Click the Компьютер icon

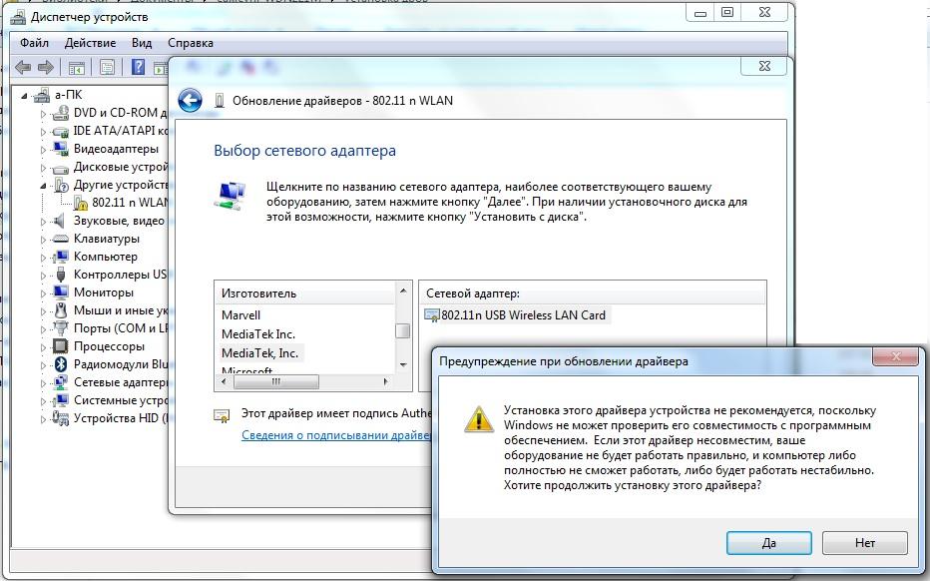(61, 257)
